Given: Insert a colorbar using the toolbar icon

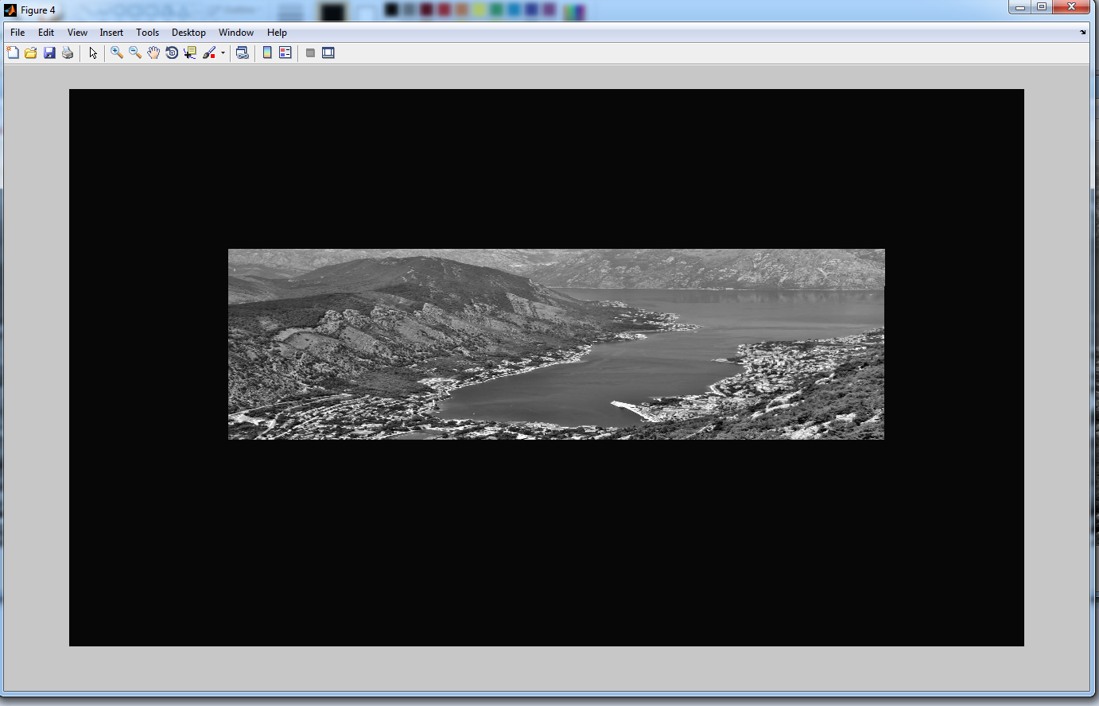Looking at the screenshot, I should click(x=267, y=52).
